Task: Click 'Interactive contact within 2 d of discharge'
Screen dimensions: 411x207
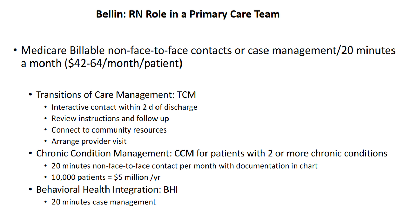Action: point(124,107)
